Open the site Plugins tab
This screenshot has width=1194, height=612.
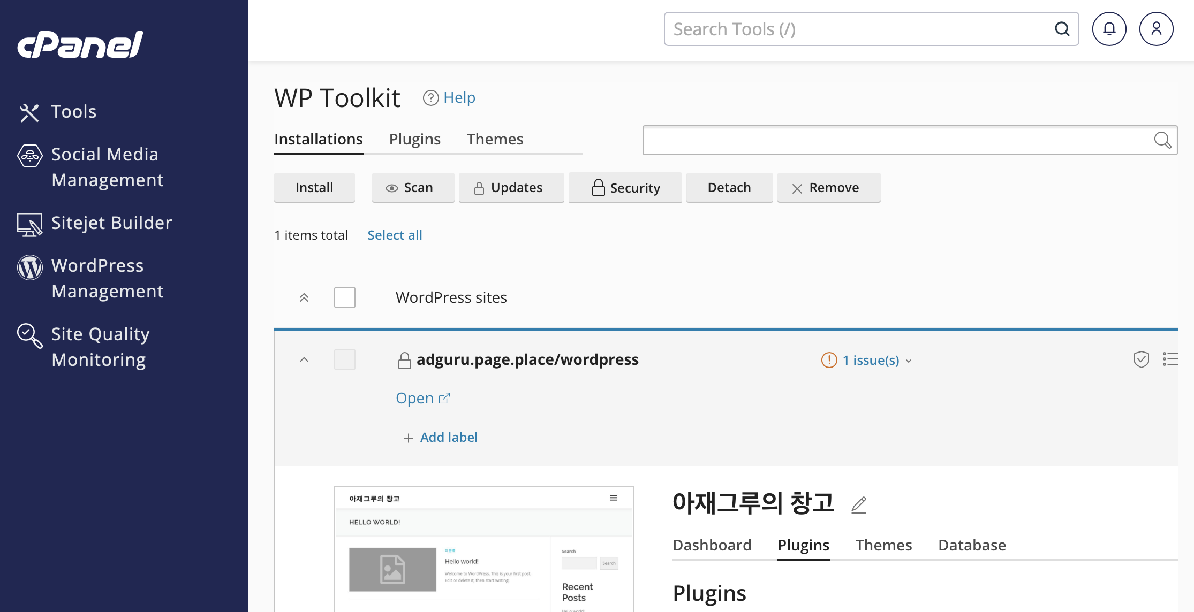click(804, 546)
